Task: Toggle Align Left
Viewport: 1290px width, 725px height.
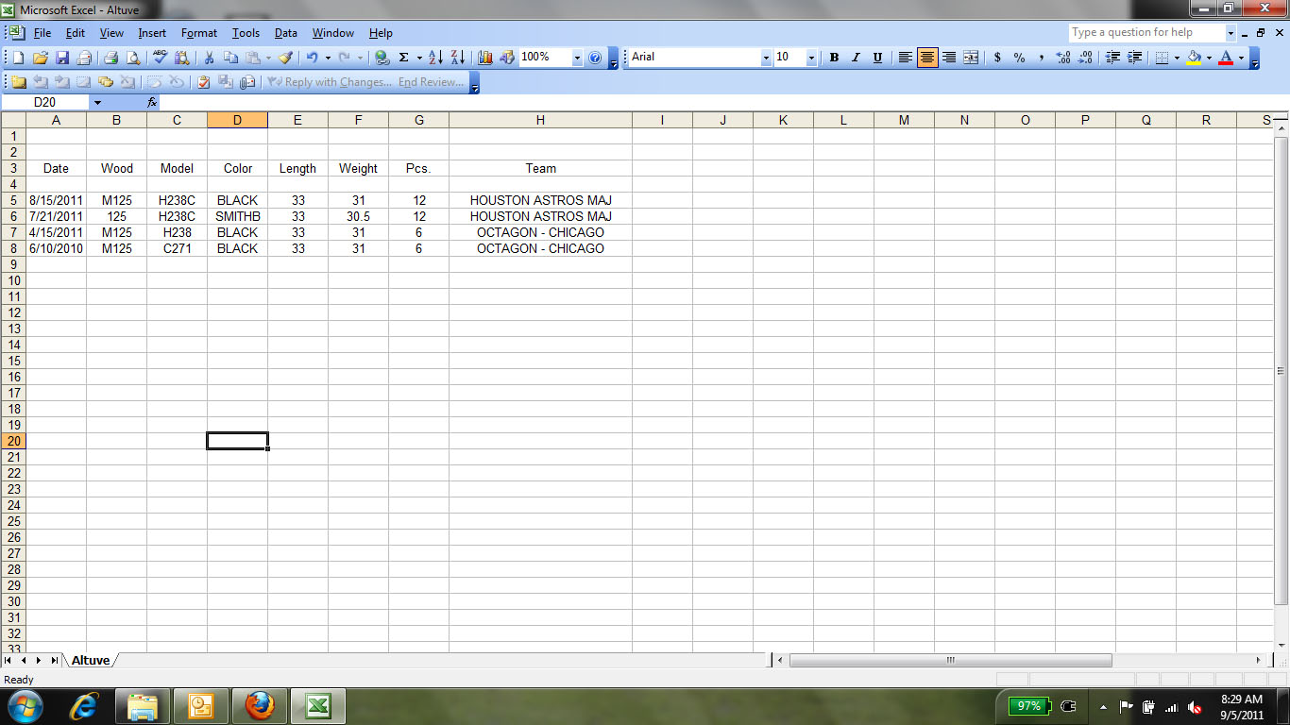Action: (905, 58)
